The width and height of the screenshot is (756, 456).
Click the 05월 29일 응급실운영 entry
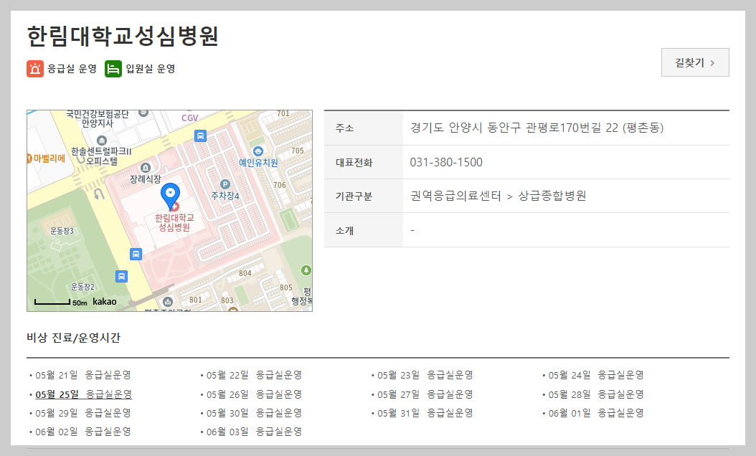[83, 413]
